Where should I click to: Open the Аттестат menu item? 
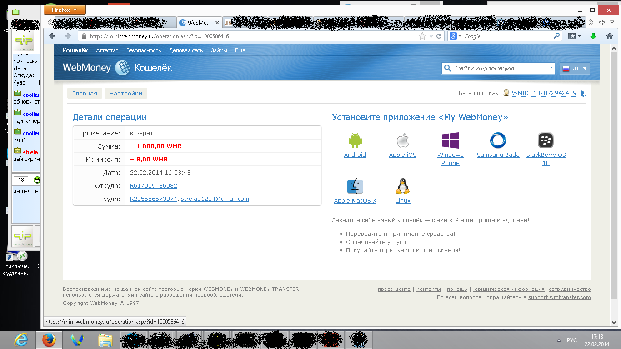coord(107,50)
